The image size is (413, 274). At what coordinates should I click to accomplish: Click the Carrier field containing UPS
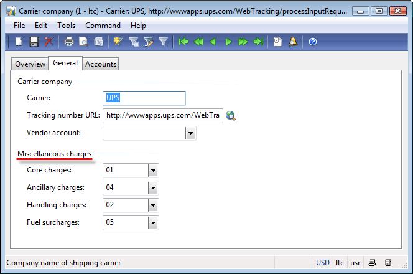click(144, 98)
